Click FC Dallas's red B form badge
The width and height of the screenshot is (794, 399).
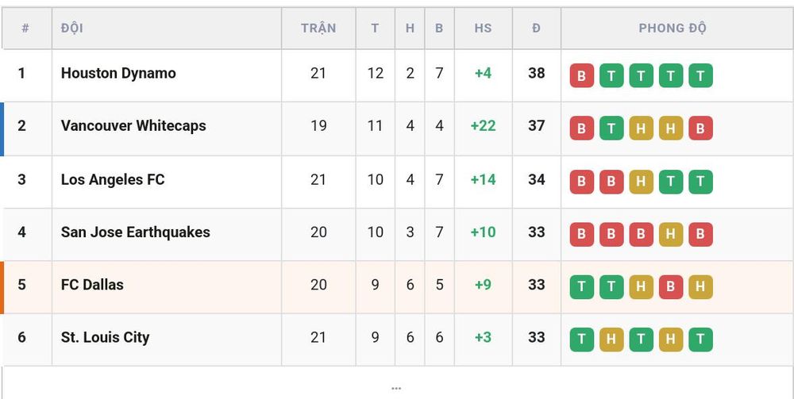(x=670, y=287)
